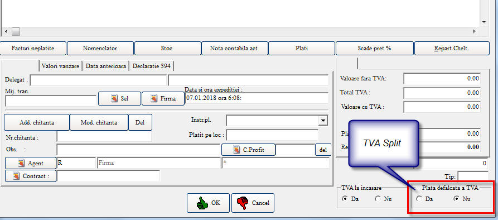Click the Firma agent name field
The height and width of the screenshot is (220, 498).
point(158,163)
